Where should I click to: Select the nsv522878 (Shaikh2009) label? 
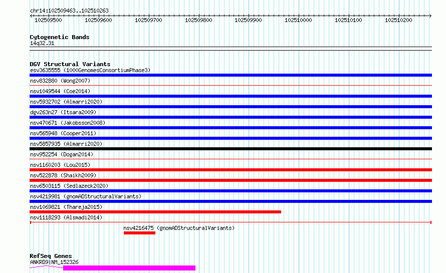pos(63,175)
